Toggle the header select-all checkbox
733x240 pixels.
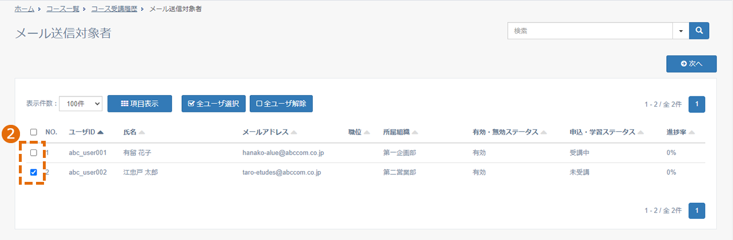[34, 132]
